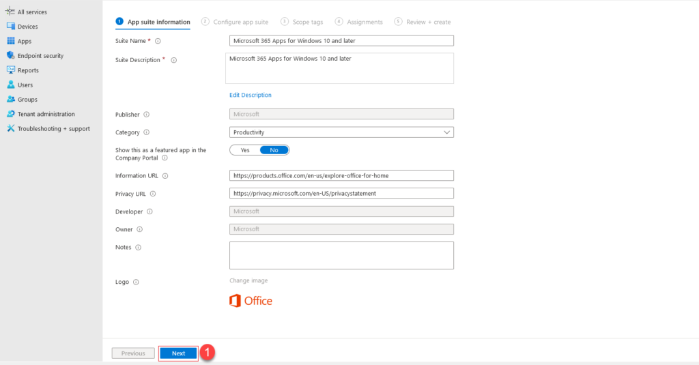Click the Suite Name text field
699x365 pixels.
click(341, 40)
